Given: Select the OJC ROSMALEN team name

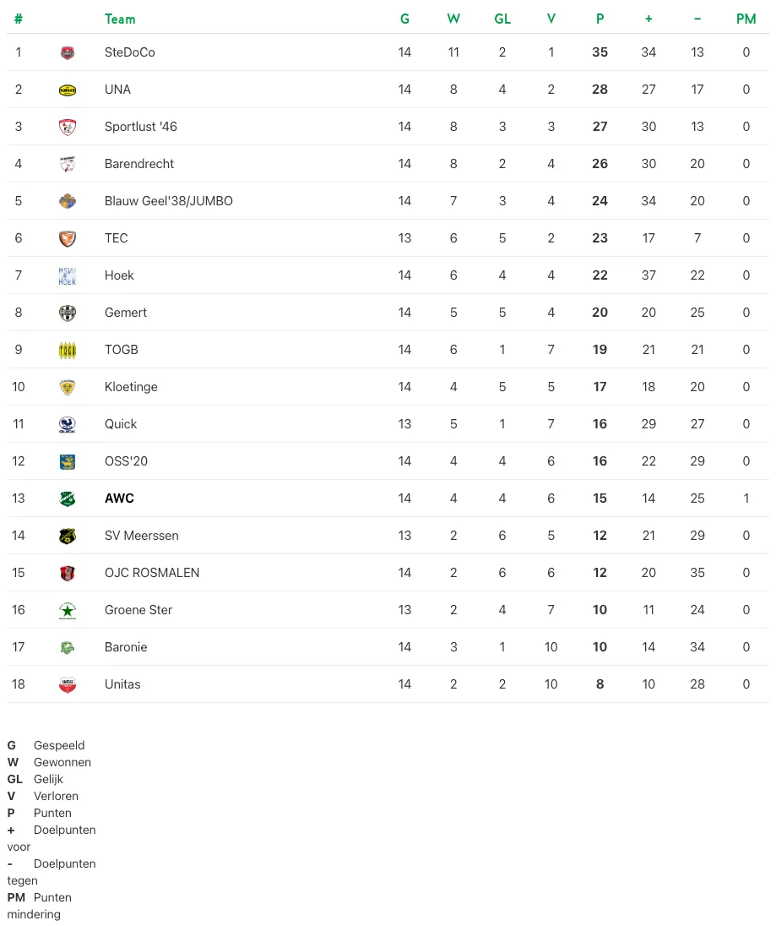Looking at the screenshot, I should click(152, 573).
